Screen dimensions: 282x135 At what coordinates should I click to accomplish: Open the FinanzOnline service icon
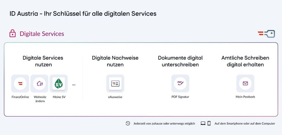(x=20, y=83)
